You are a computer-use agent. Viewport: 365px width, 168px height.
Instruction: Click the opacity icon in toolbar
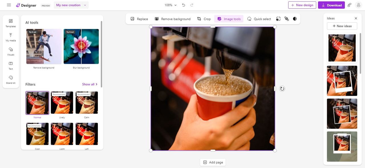click(x=295, y=19)
